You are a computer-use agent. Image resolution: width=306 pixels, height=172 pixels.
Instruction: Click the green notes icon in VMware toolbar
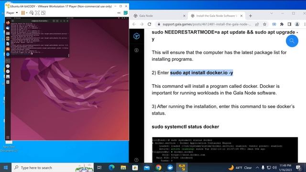pos(126,13)
